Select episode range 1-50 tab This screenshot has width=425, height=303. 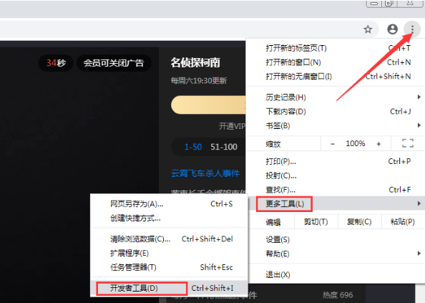coord(193,147)
